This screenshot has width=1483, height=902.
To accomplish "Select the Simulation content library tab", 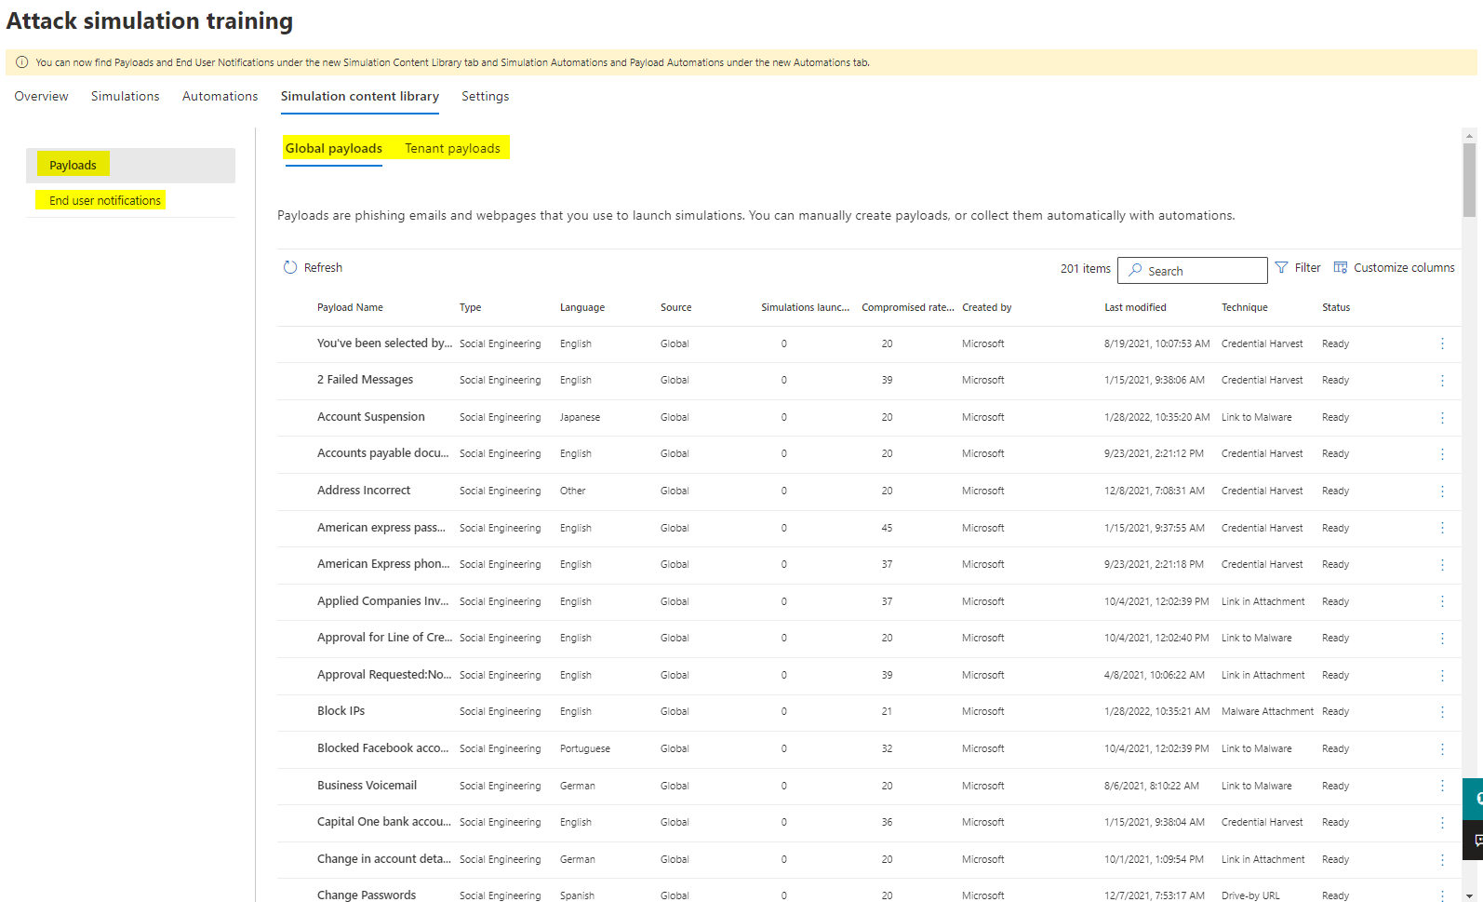I will coord(360,97).
